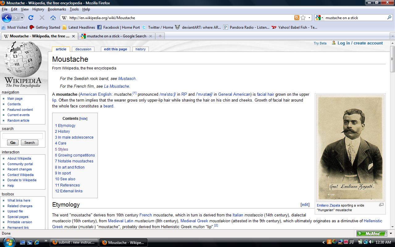Open Facebook bookmark
The height and width of the screenshot is (247, 395).
(118, 27)
